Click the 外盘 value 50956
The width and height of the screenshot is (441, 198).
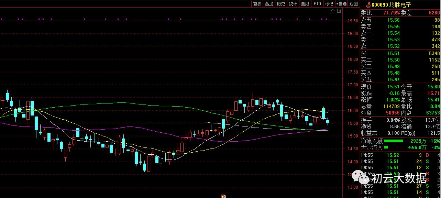tap(393, 113)
